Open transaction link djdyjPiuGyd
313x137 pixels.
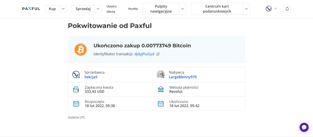[x=144, y=54]
